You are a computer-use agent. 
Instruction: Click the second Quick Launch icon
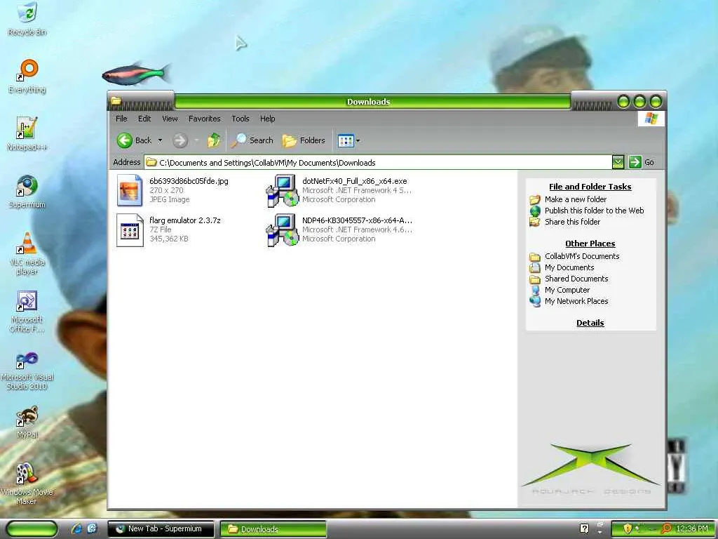(92, 529)
